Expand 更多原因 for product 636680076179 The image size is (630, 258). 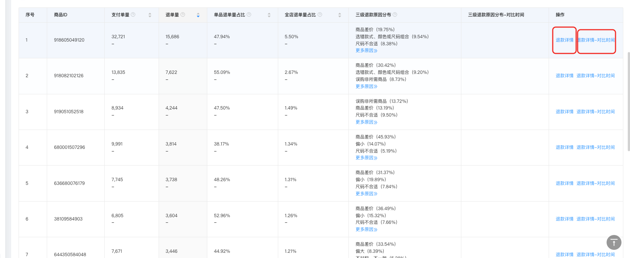pyautogui.click(x=366, y=194)
